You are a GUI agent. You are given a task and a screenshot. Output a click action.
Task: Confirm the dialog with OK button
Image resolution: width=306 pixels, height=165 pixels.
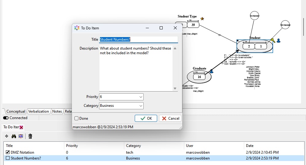(x=146, y=118)
